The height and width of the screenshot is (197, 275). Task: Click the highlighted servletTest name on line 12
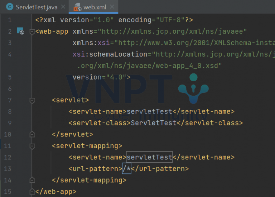coord(149,157)
